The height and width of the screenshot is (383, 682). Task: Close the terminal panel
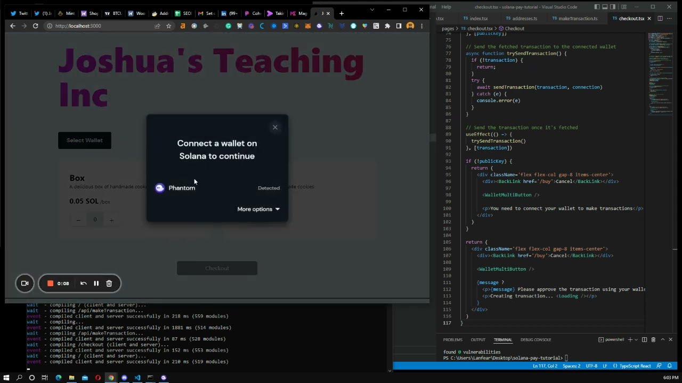[670, 340]
